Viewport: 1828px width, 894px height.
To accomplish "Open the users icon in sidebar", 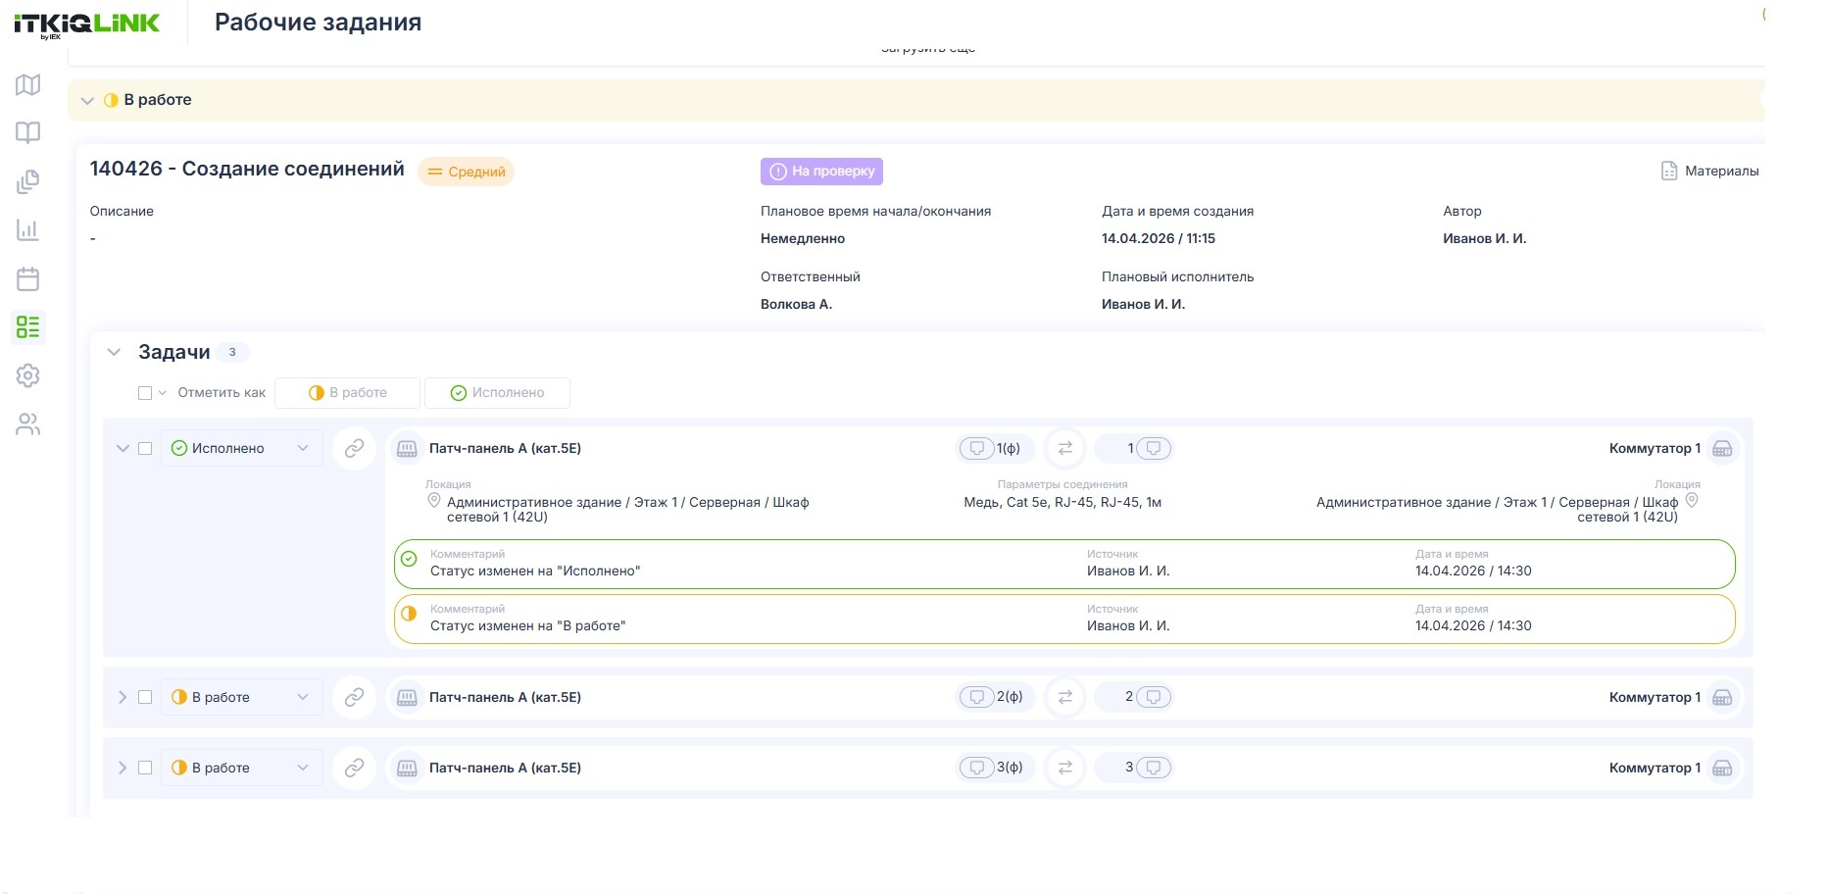I will (x=28, y=424).
